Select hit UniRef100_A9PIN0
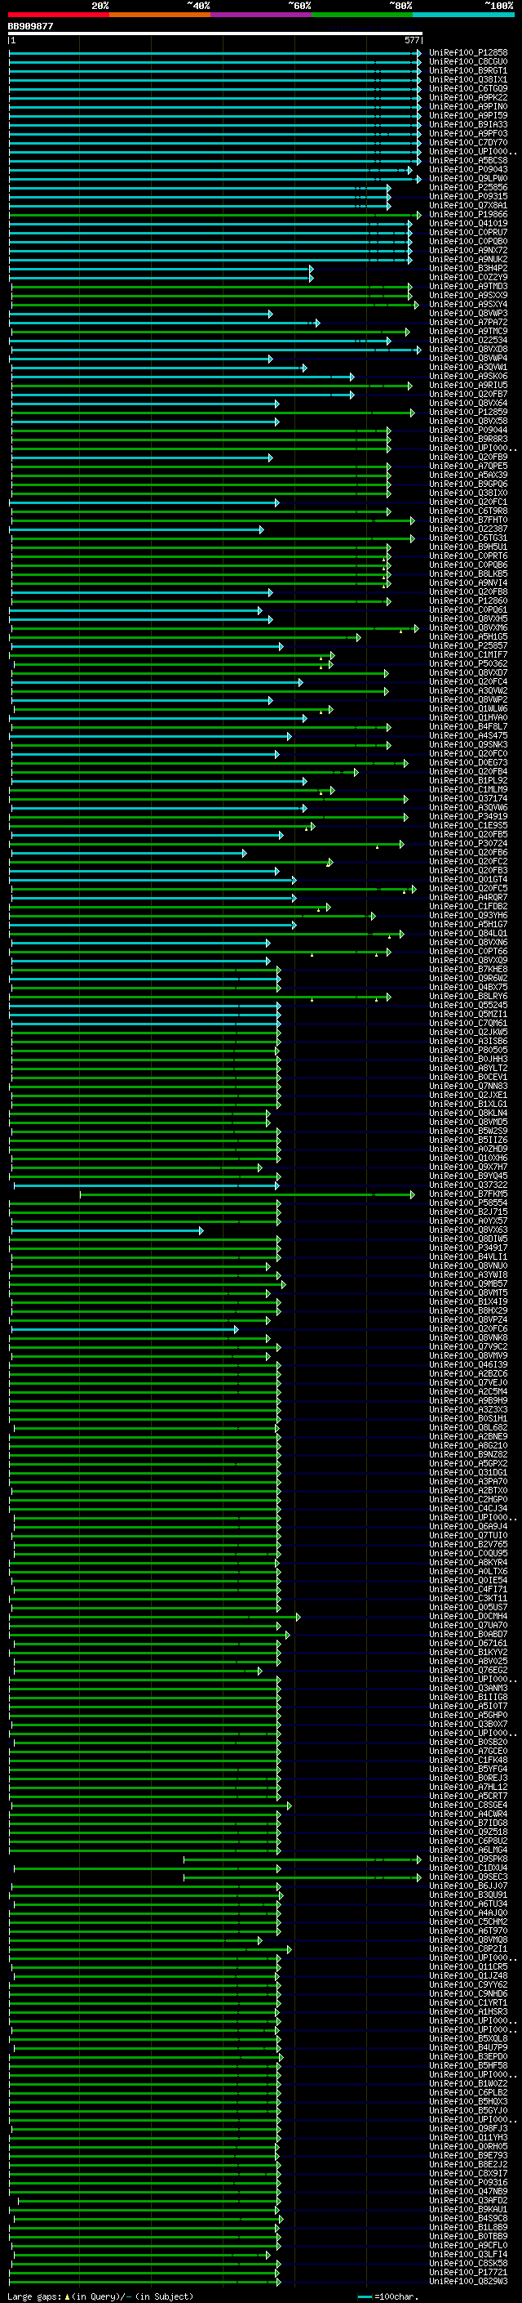 [x=468, y=106]
